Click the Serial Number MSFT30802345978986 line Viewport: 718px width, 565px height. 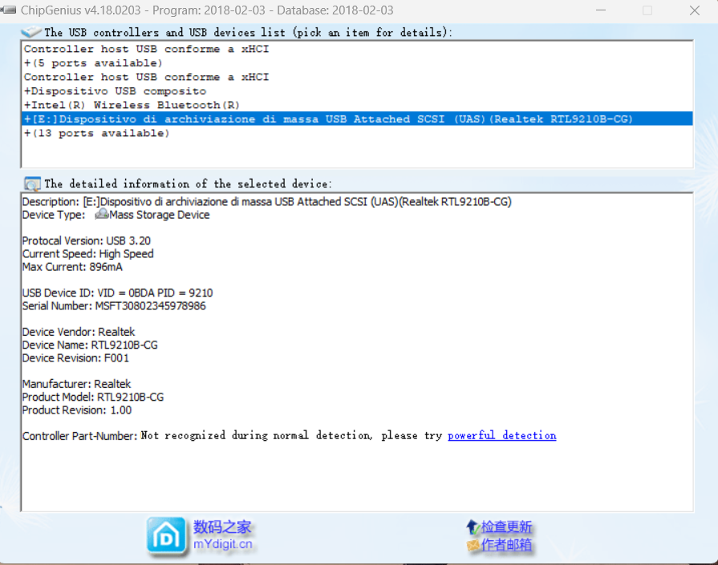click(114, 306)
